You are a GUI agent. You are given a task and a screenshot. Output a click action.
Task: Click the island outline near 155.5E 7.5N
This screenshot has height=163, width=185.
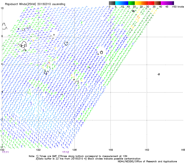pyautogui.click(x=66, y=43)
